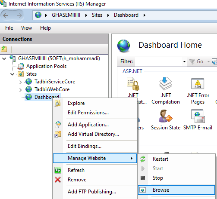Click the Explore folder icon in context menu
This screenshot has width=217, height=199.
pyautogui.click(x=57, y=103)
